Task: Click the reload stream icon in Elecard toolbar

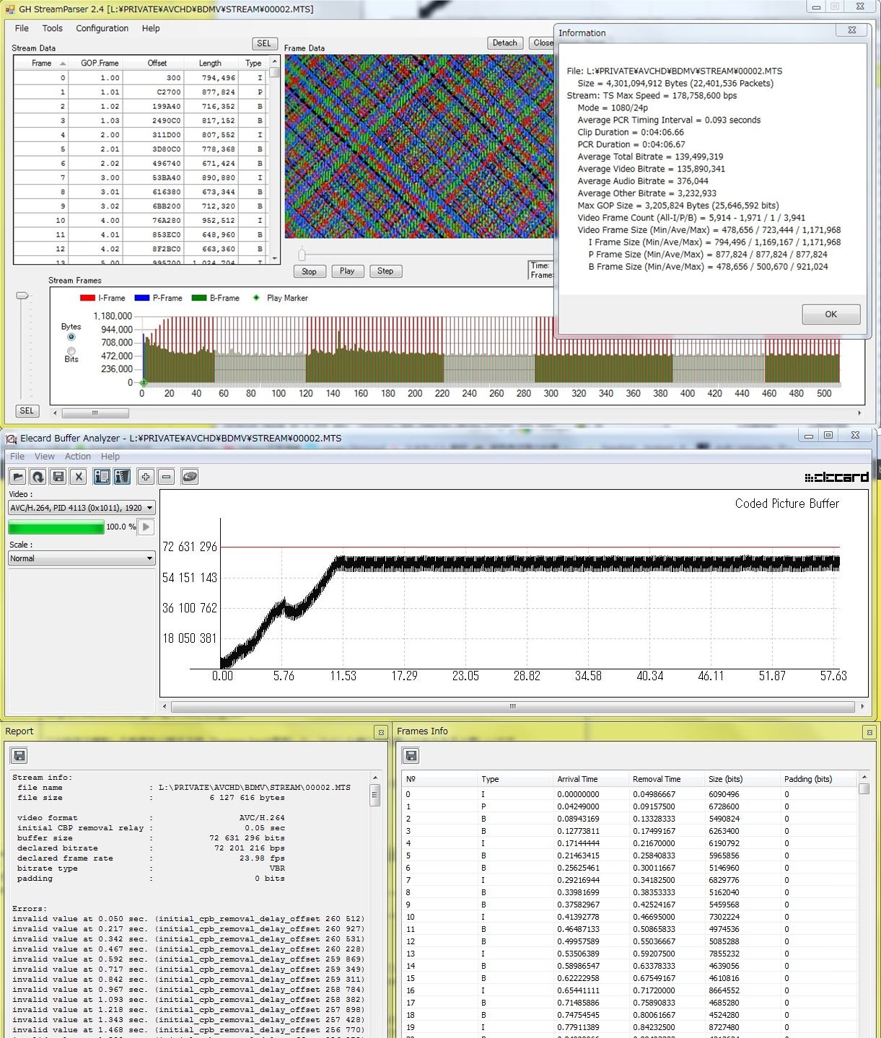Action: point(38,477)
